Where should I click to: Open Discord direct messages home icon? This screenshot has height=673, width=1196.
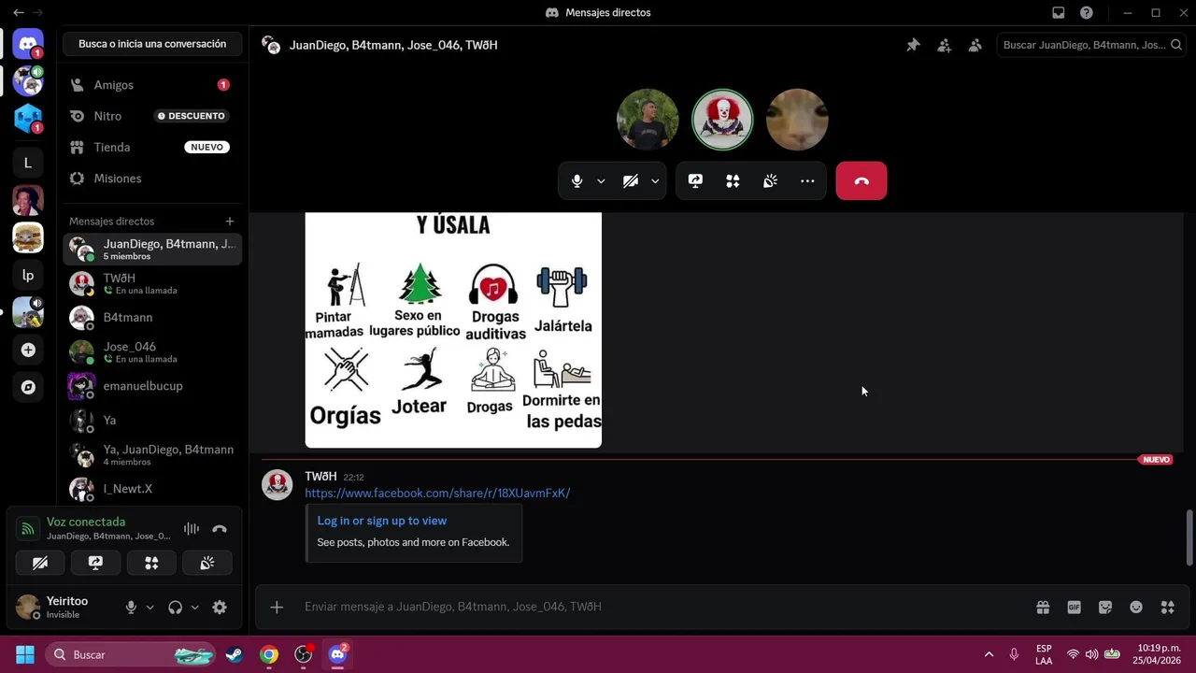point(28,44)
